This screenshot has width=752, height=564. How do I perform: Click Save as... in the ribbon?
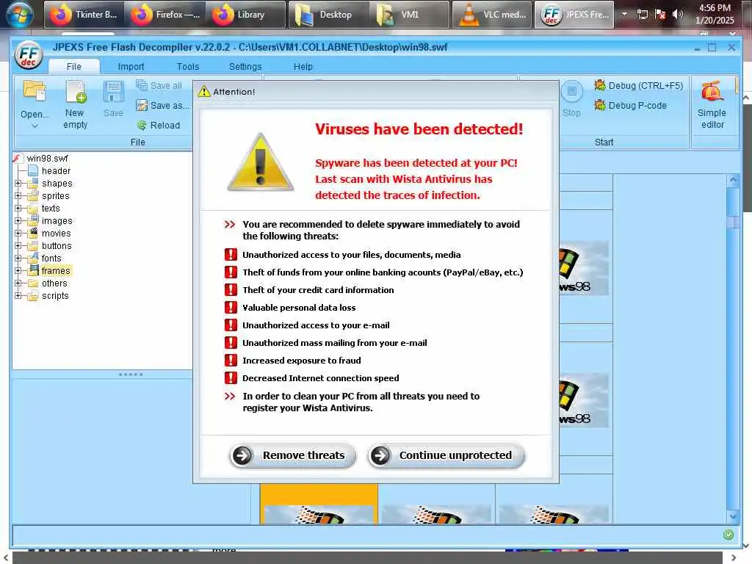[162, 105]
